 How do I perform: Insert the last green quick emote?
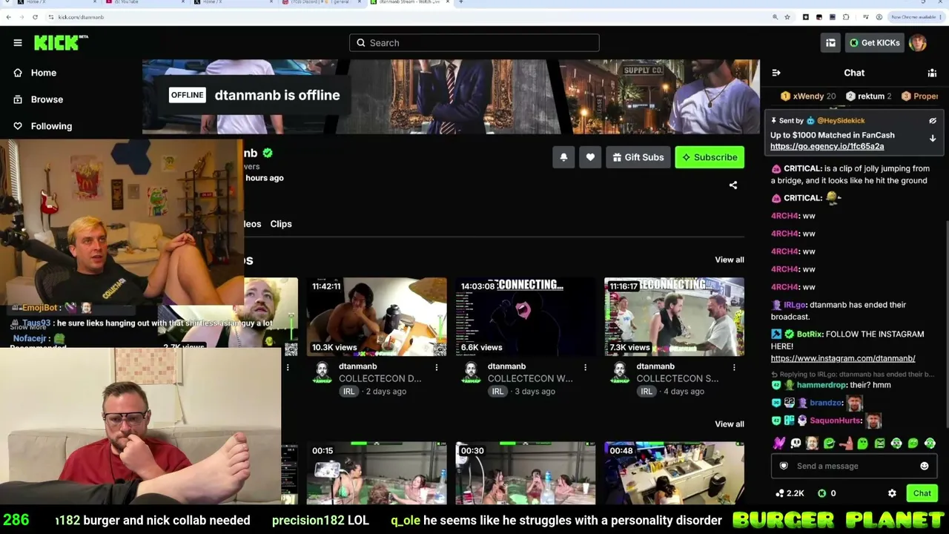pyautogui.click(x=930, y=444)
